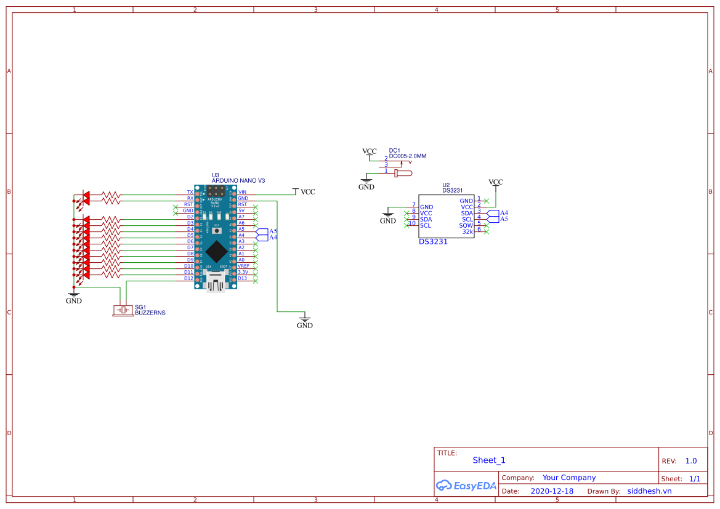Click the Sheet_1 title text
The image size is (720, 509).
488,460
